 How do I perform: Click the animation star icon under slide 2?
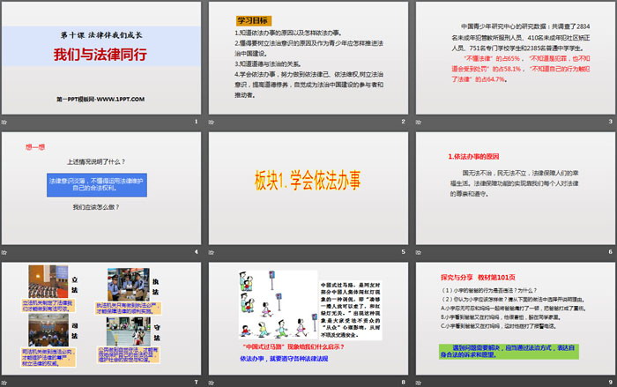[x=212, y=122]
